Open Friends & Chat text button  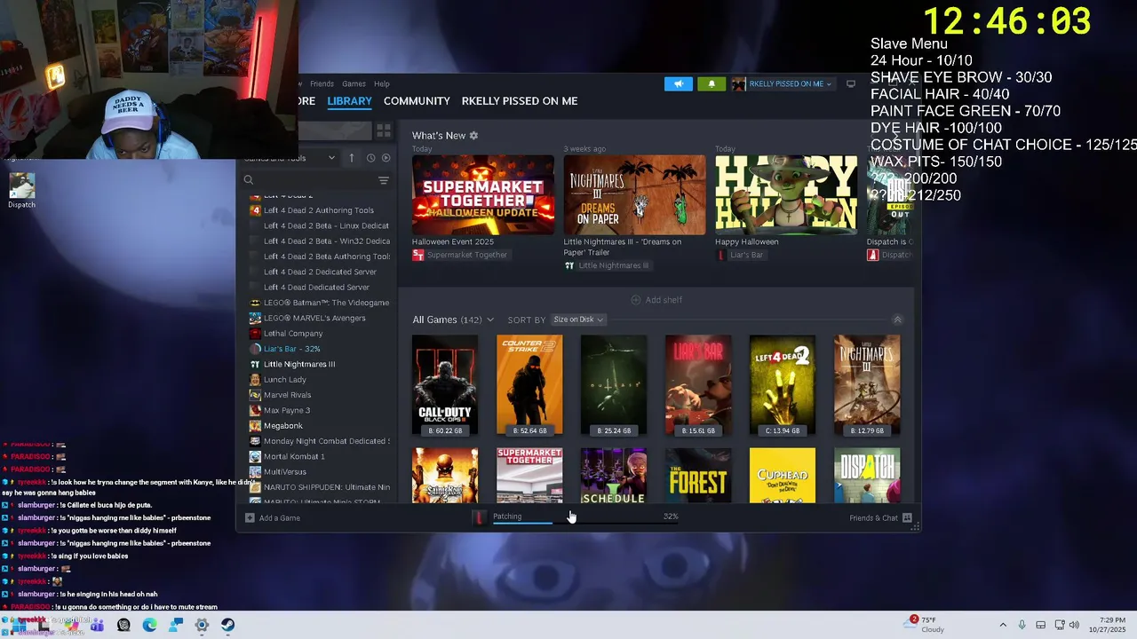[873, 517]
